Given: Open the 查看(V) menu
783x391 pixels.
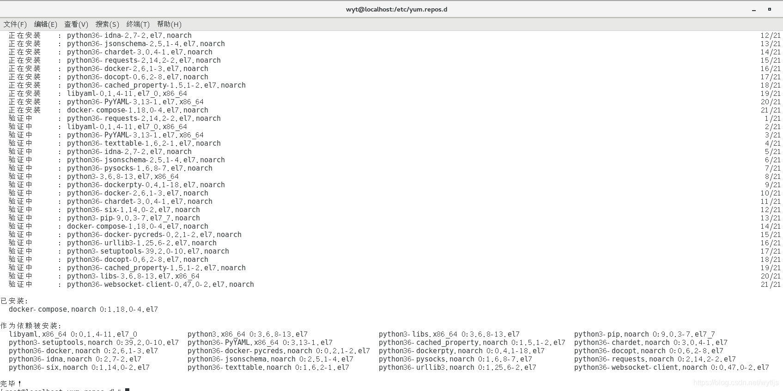Looking at the screenshot, I should [76, 24].
